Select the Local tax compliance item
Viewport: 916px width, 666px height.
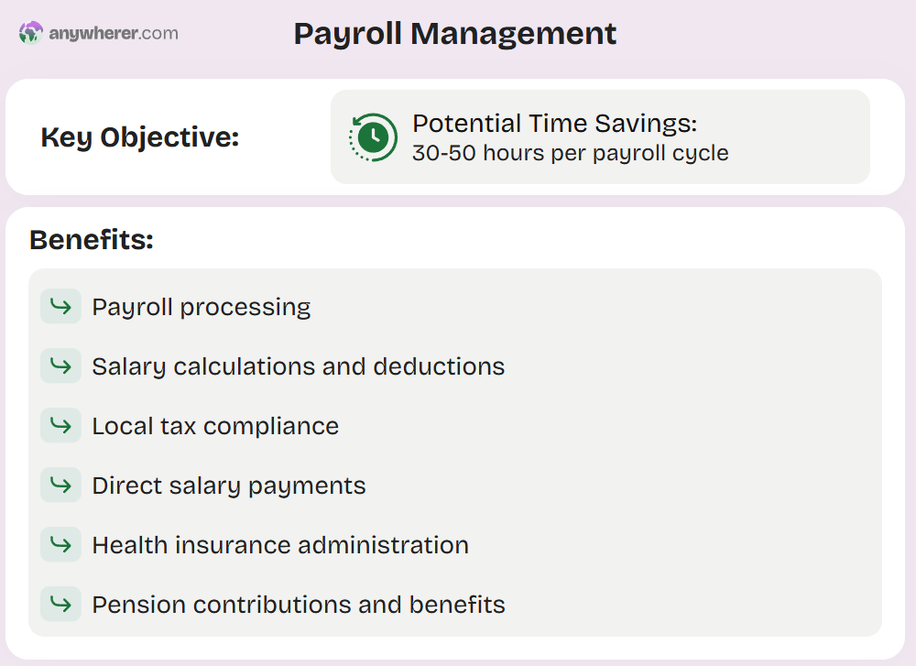tap(215, 426)
